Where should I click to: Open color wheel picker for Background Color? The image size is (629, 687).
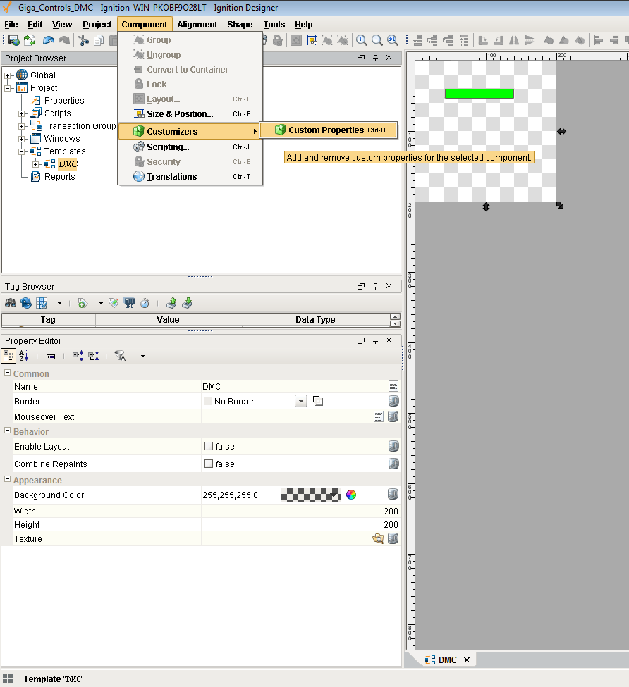(x=351, y=495)
